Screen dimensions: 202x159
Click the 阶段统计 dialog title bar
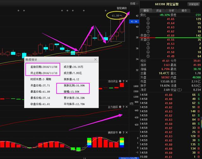(x=57, y=59)
